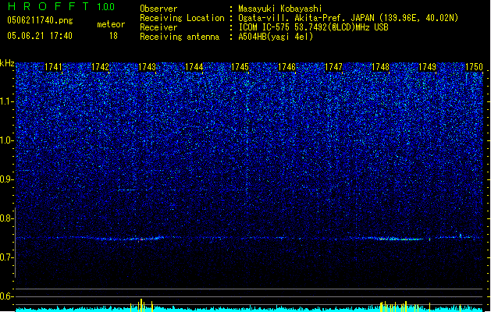Image resolution: width=491 pixels, height=312 pixels.
Task: Click the kHz axis unit label
Action: point(7,63)
